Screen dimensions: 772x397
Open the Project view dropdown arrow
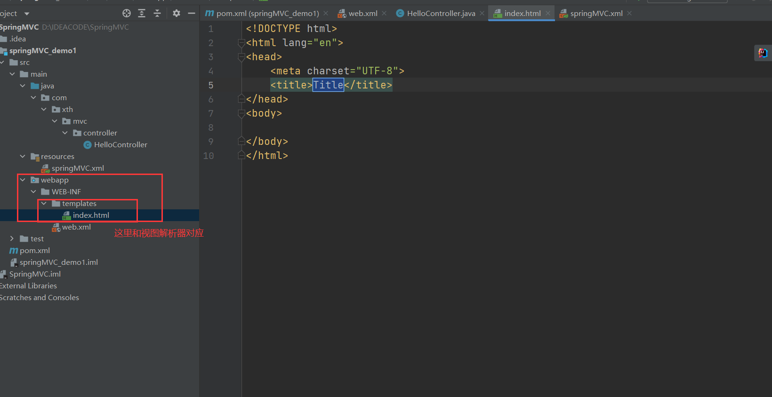pos(27,14)
